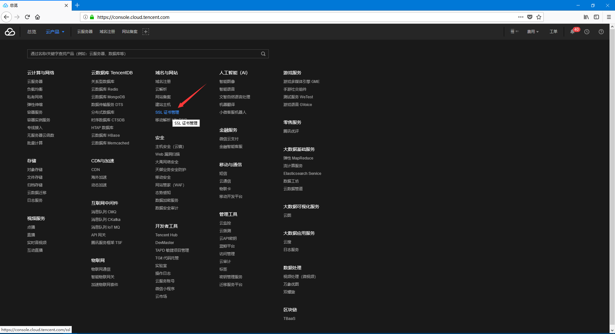Open 网站管家 (WAF) link

[170, 185]
